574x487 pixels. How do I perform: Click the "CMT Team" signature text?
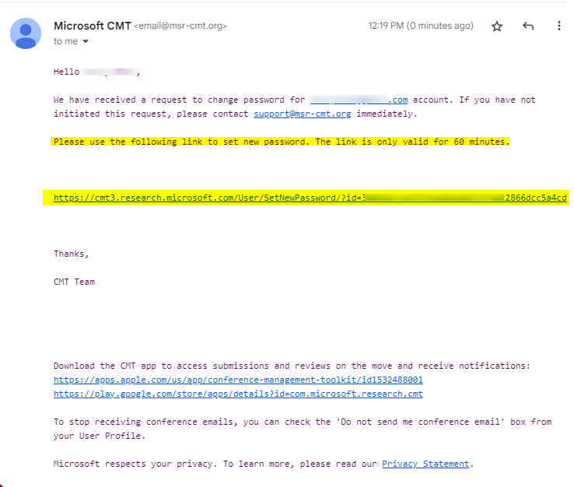click(x=74, y=282)
